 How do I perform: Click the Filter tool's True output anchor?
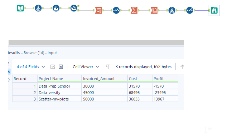[x=78, y=6]
